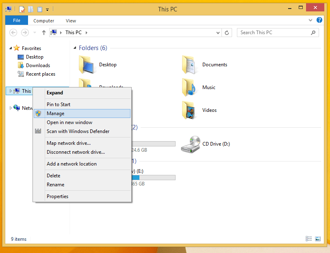330x253 pixels.
Task: Open the address bar history dropdown
Action: [x=218, y=33]
